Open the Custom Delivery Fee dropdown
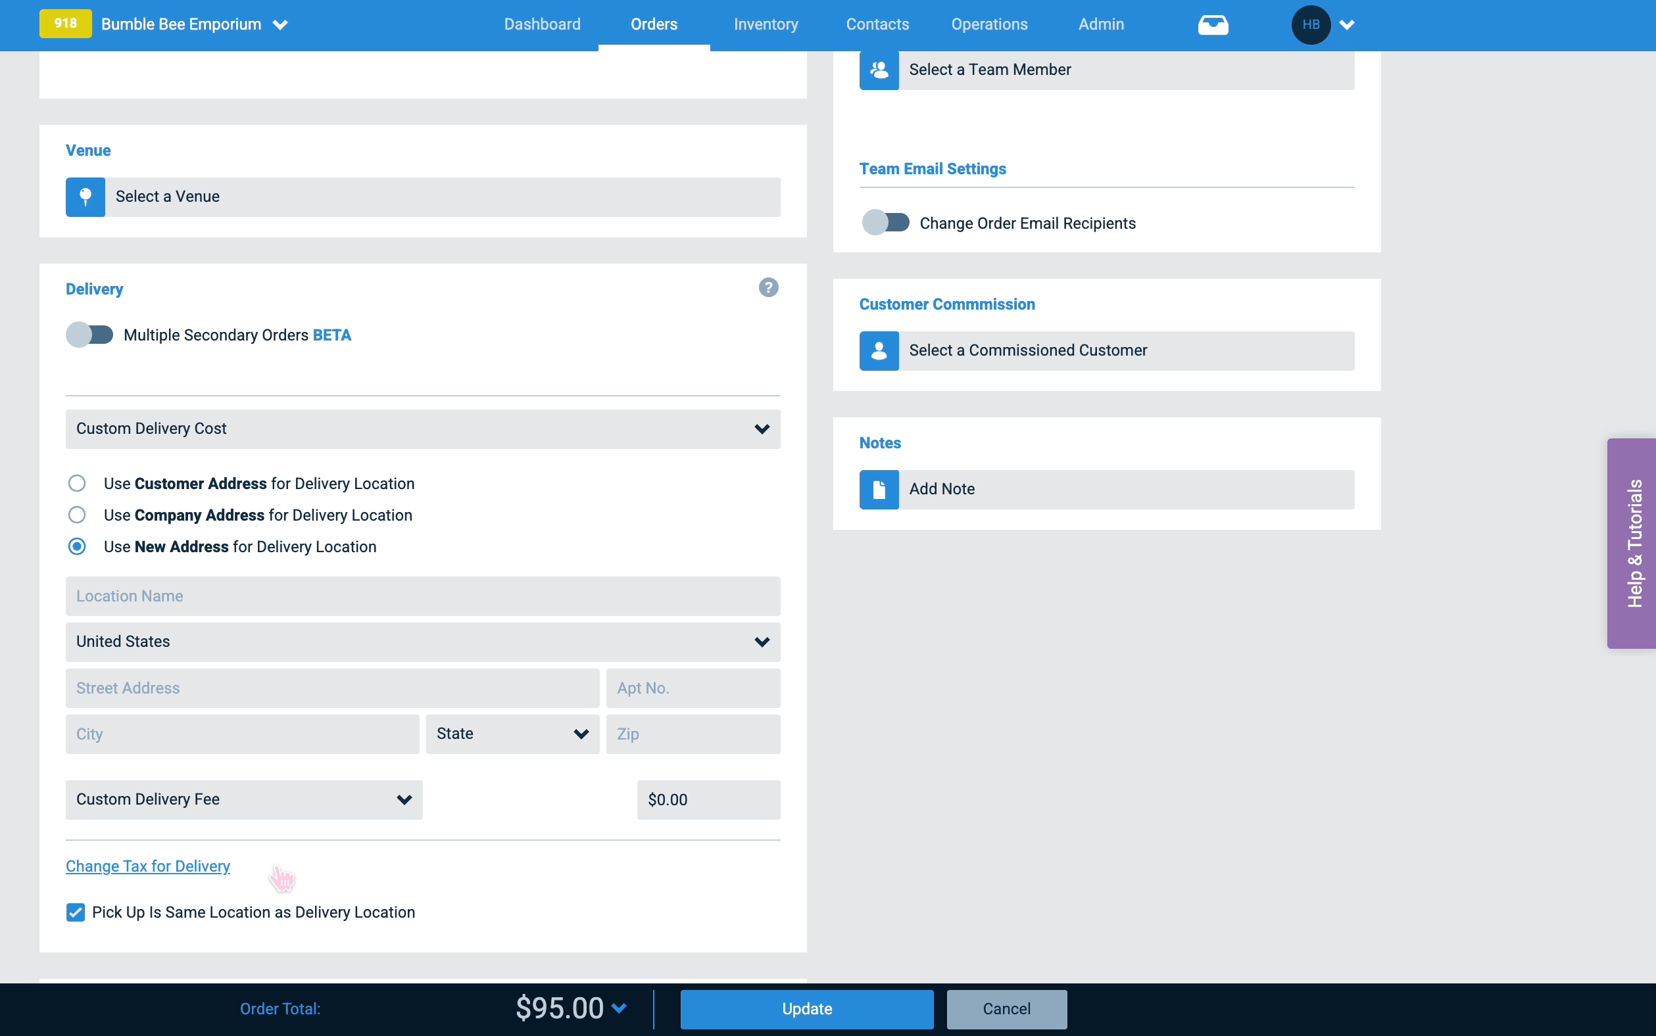 tap(244, 799)
